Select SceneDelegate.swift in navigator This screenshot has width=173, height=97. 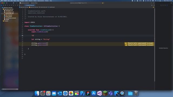click(9, 12)
